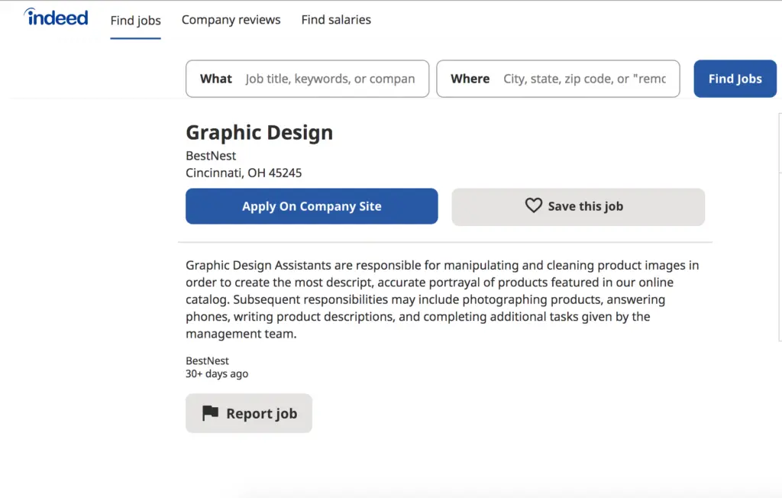Viewport: 782px width, 498px height.
Task: Click BestNest name above the posting date
Action: click(207, 361)
